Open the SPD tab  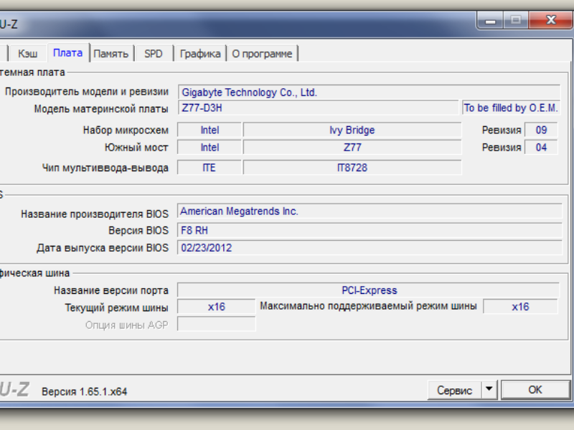154,54
